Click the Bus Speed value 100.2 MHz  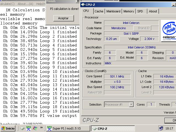(117, 87)
